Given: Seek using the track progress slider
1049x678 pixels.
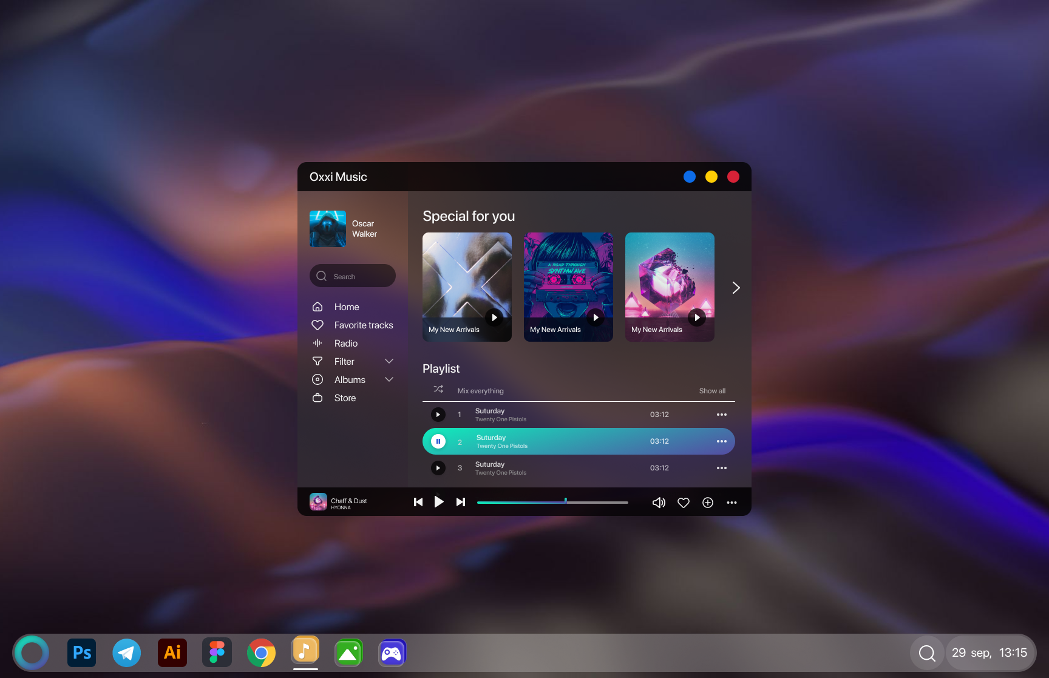Looking at the screenshot, I should coord(552,502).
